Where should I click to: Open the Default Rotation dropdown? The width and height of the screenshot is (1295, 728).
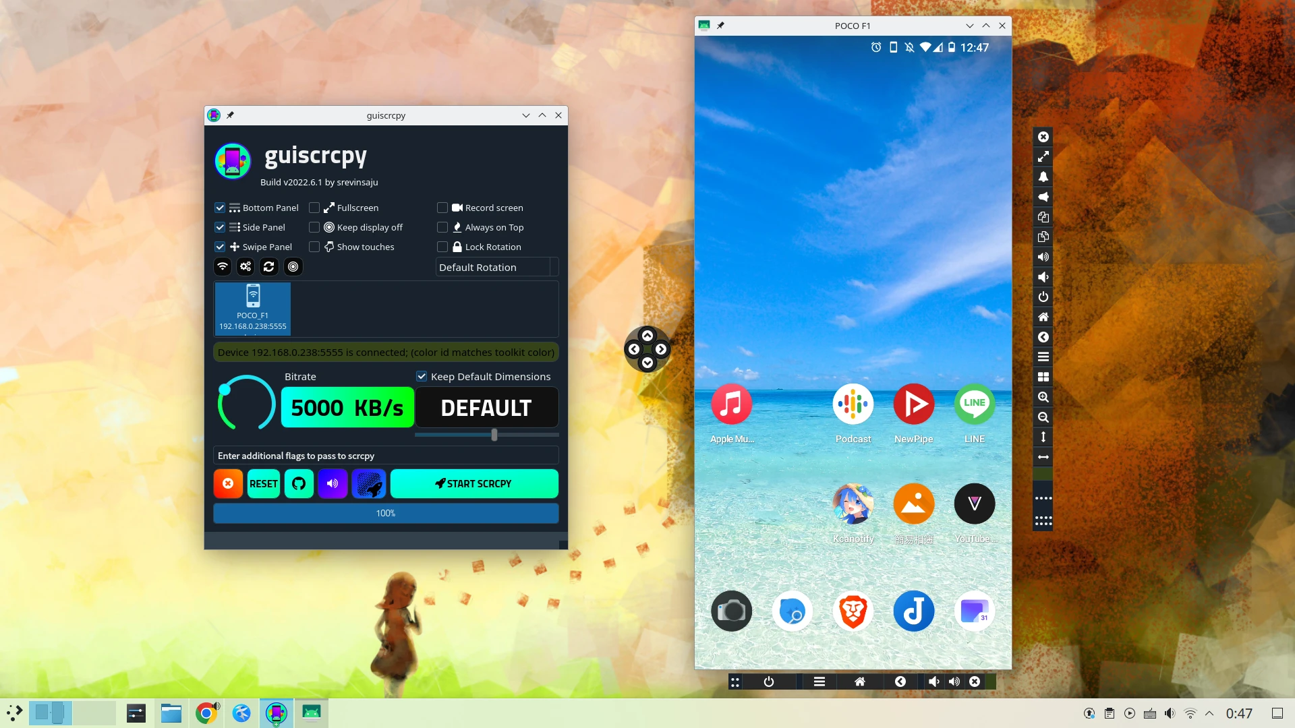coord(496,267)
